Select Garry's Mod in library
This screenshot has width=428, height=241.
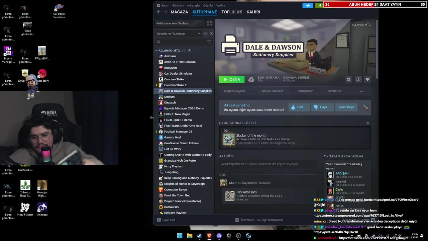(172, 137)
